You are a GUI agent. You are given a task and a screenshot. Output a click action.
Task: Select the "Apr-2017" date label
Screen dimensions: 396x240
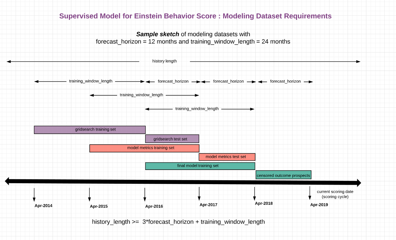(208, 205)
